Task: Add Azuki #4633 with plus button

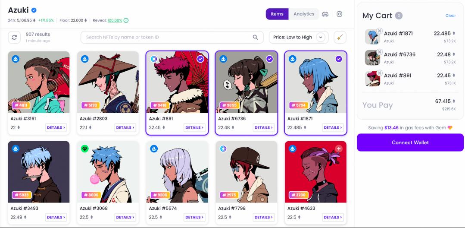Action: tap(339, 149)
